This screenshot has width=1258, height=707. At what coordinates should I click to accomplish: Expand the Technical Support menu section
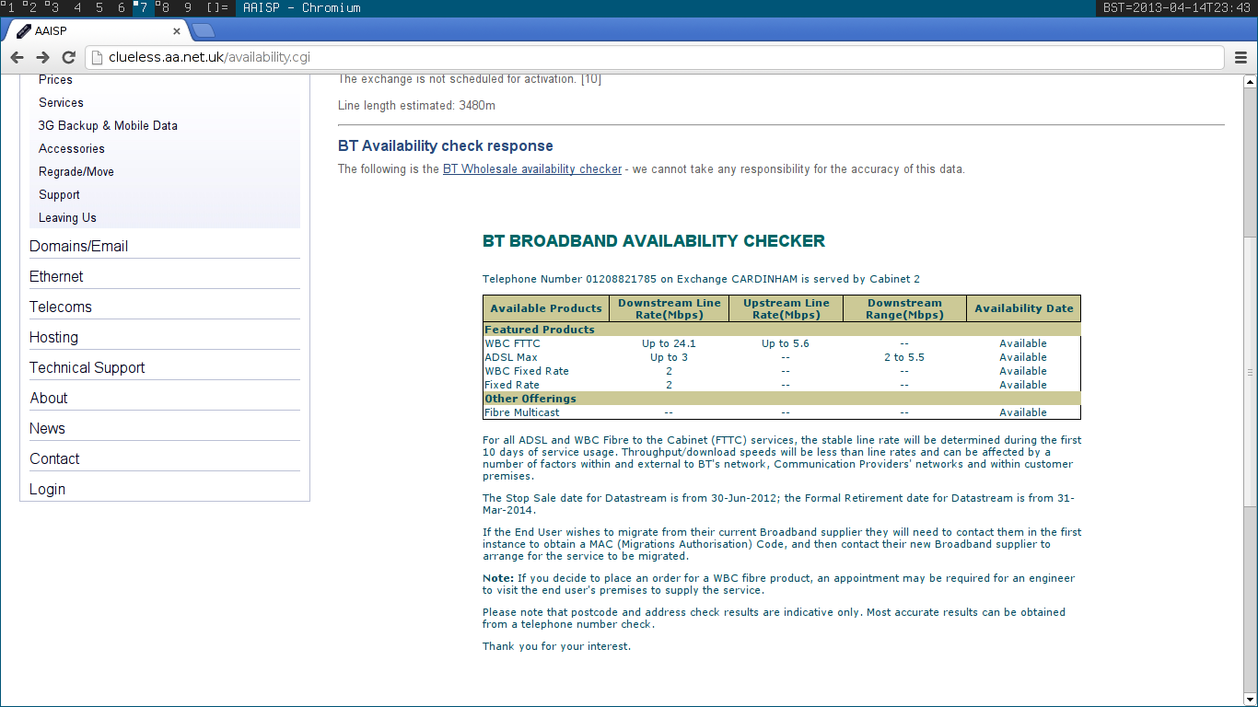[x=87, y=368]
